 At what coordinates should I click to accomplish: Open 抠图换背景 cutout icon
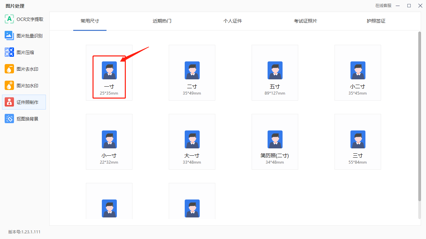(x=9, y=119)
